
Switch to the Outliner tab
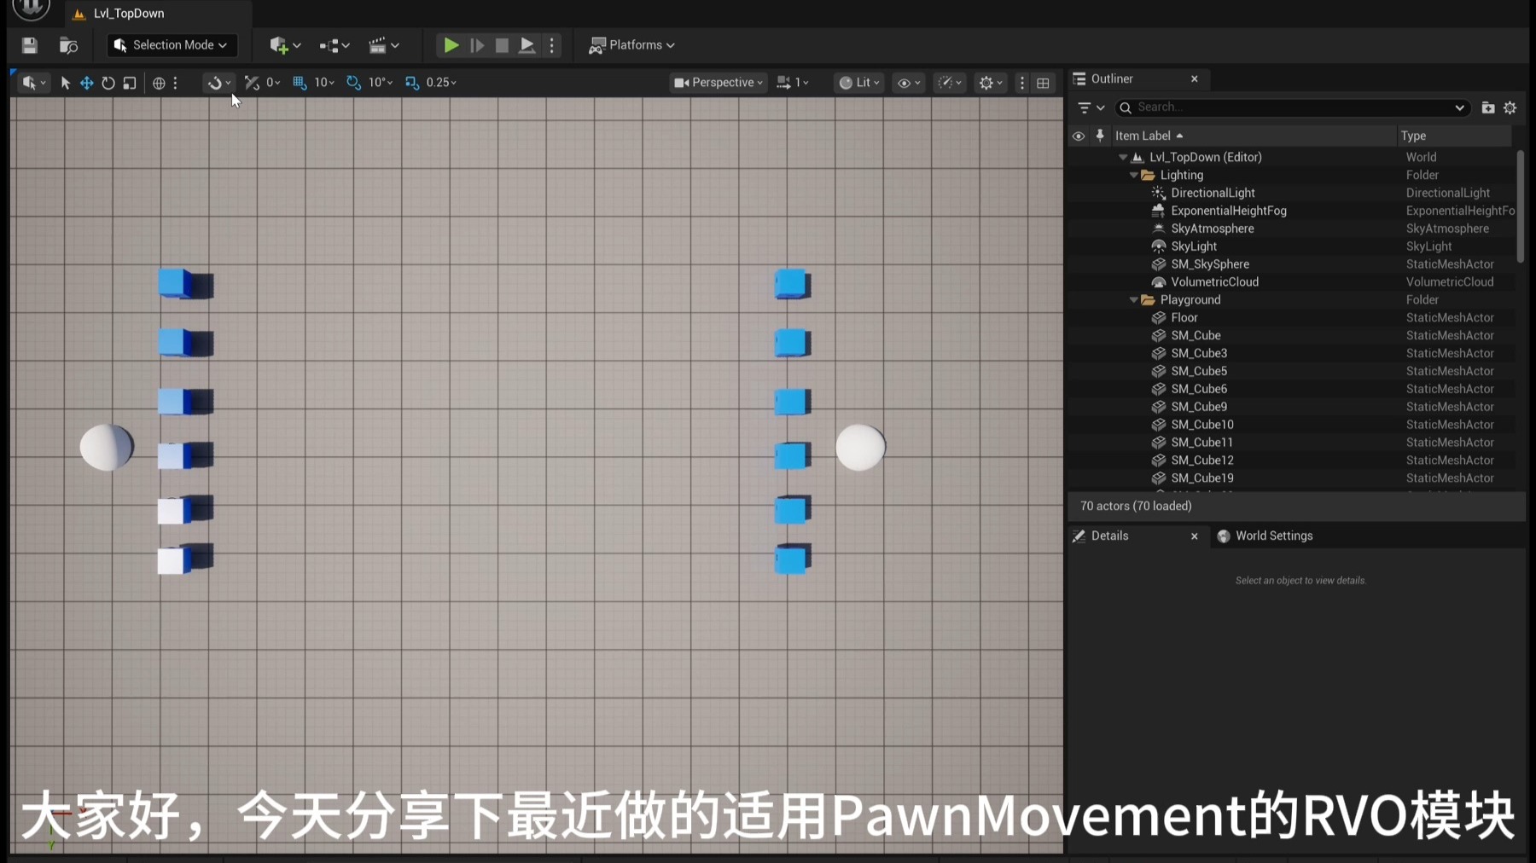(1111, 78)
